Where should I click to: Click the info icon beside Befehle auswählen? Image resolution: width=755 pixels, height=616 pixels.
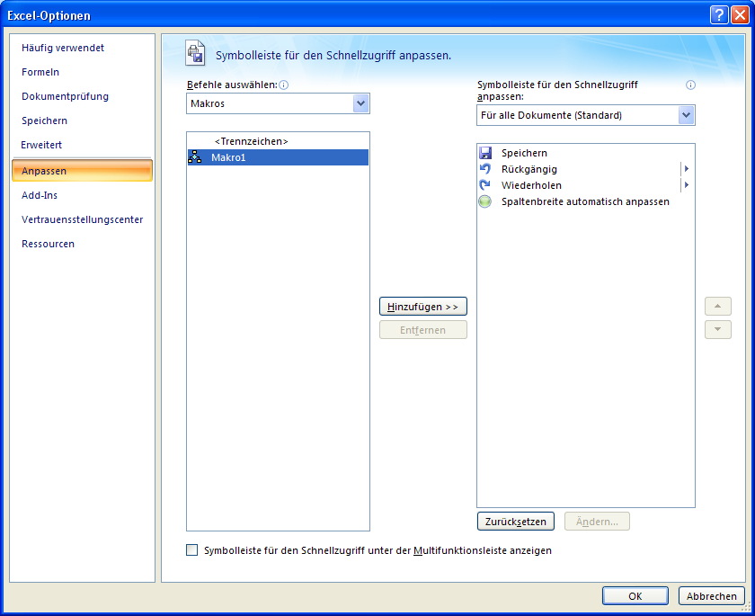click(x=284, y=85)
